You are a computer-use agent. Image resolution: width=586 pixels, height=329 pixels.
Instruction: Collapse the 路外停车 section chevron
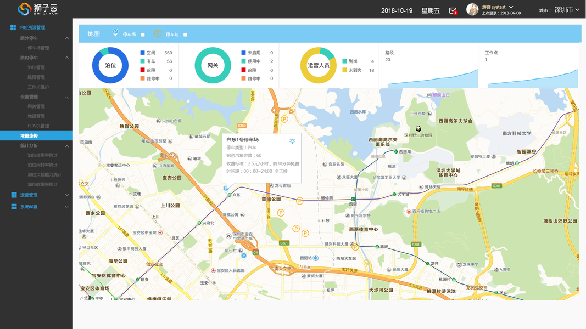[66, 38]
